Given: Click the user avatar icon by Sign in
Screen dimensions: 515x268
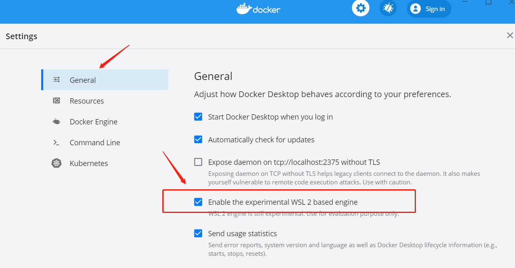Looking at the screenshot, I should tap(416, 9).
